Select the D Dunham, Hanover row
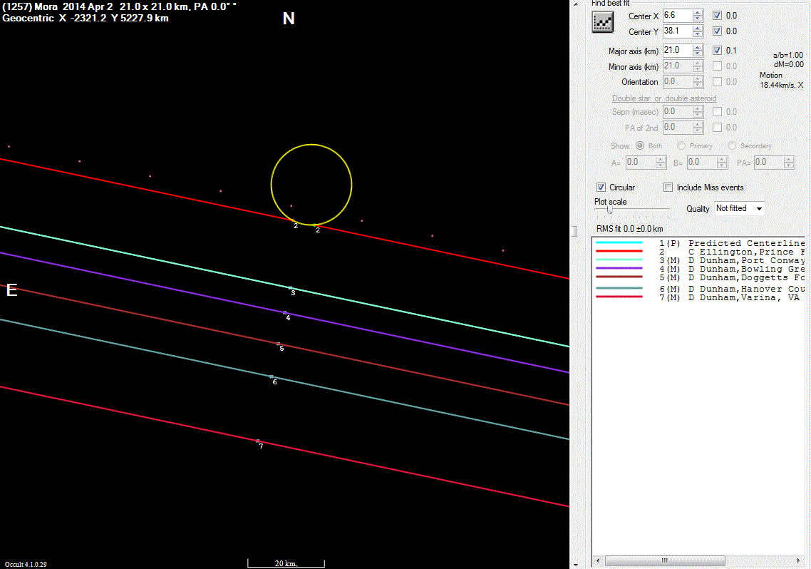 (701, 289)
